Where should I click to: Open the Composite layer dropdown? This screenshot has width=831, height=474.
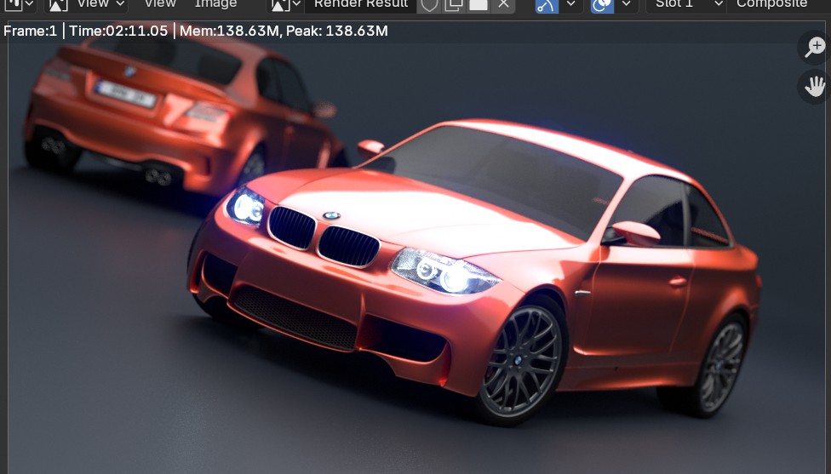779,5
